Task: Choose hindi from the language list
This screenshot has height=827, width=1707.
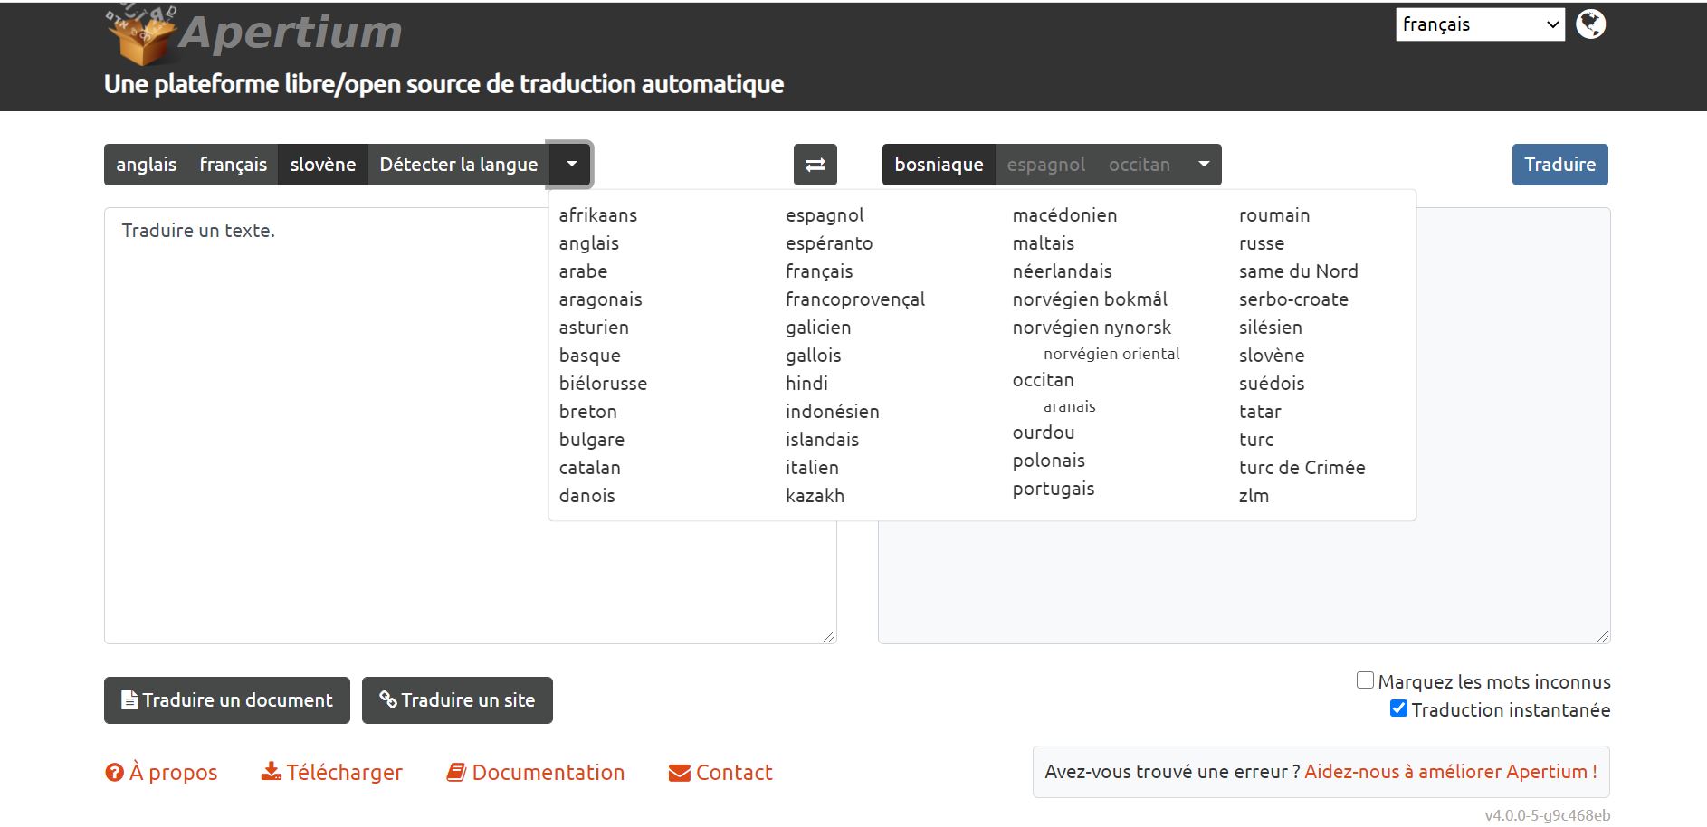Action: (x=806, y=384)
